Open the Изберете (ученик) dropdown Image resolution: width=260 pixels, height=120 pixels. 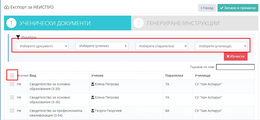pyautogui.click(x=102, y=46)
